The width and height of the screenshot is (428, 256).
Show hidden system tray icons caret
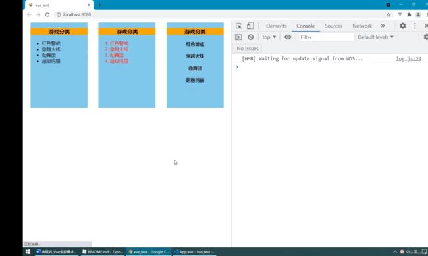[394, 252]
